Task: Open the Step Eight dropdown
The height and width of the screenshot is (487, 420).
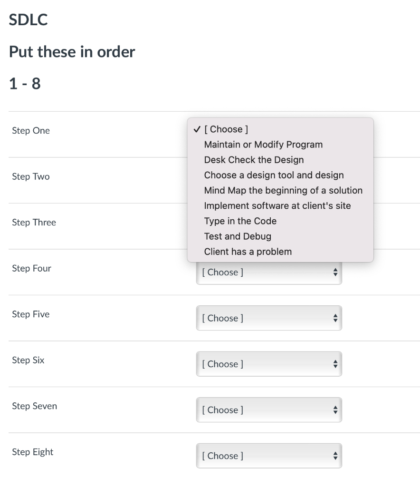Action: pyautogui.click(x=268, y=456)
